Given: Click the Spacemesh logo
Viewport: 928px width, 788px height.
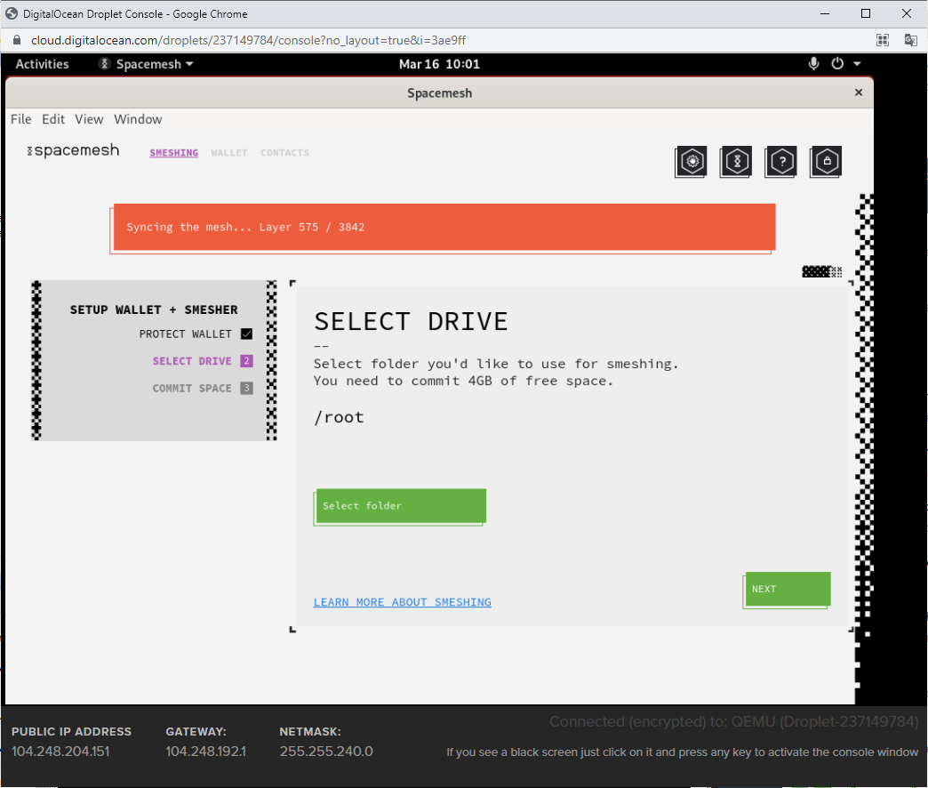Looking at the screenshot, I should click(73, 151).
